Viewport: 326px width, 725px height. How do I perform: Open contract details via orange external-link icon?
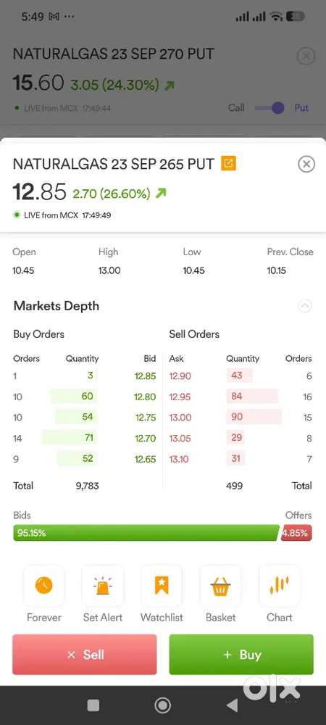[229, 164]
